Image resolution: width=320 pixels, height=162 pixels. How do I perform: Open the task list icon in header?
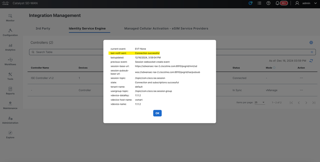(259, 3)
